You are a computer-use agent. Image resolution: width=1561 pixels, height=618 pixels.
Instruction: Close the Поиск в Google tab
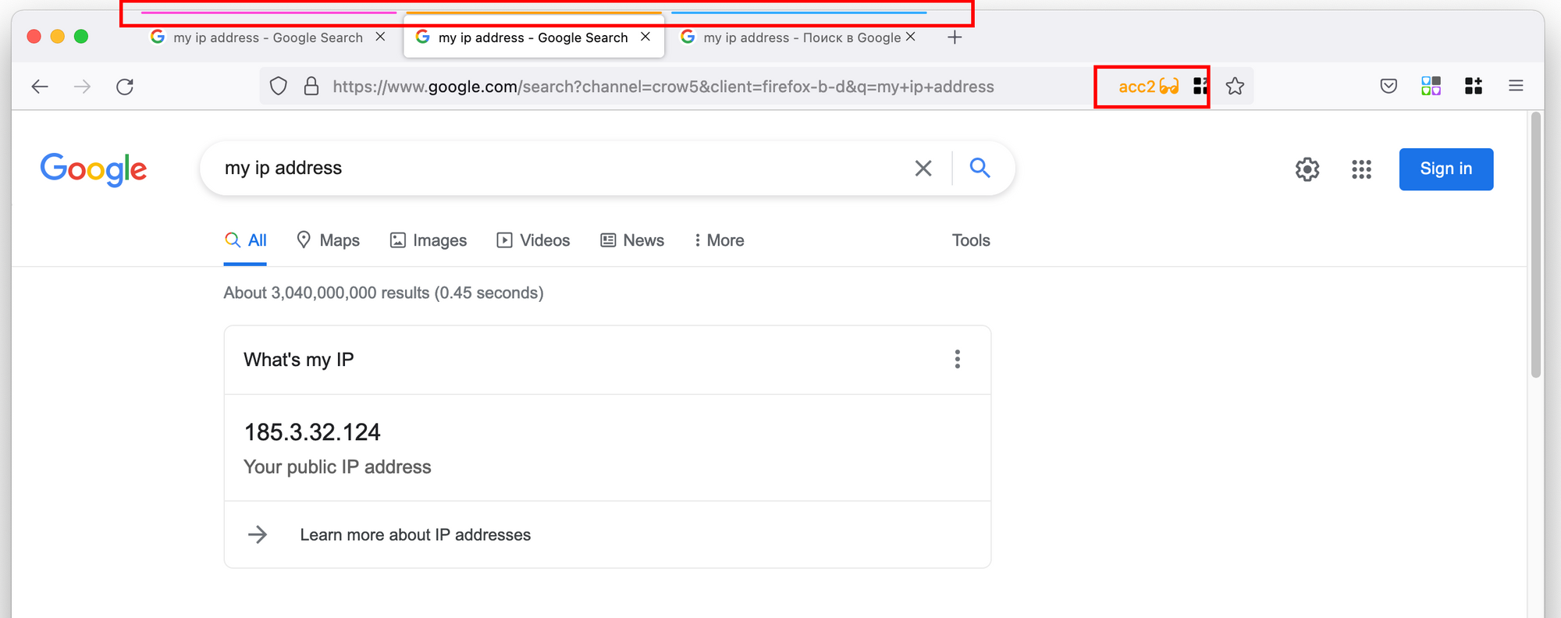(x=910, y=37)
